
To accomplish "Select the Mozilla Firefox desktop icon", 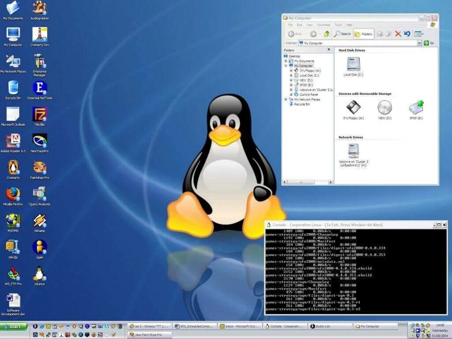I will tap(13, 196).
